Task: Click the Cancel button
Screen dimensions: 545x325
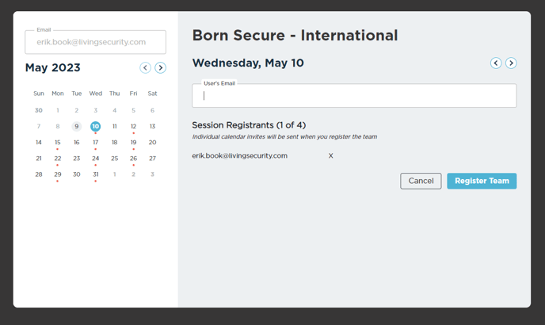Action: click(421, 181)
